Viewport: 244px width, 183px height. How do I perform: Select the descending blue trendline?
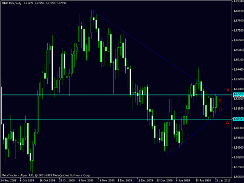click(161, 57)
